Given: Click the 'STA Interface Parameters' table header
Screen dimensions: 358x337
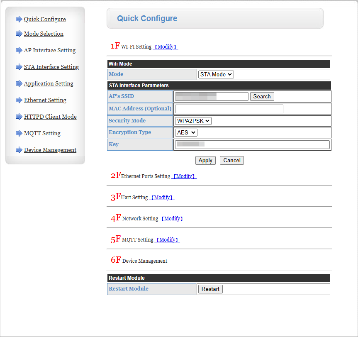Looking at the screenshot, I should point(219,85).
